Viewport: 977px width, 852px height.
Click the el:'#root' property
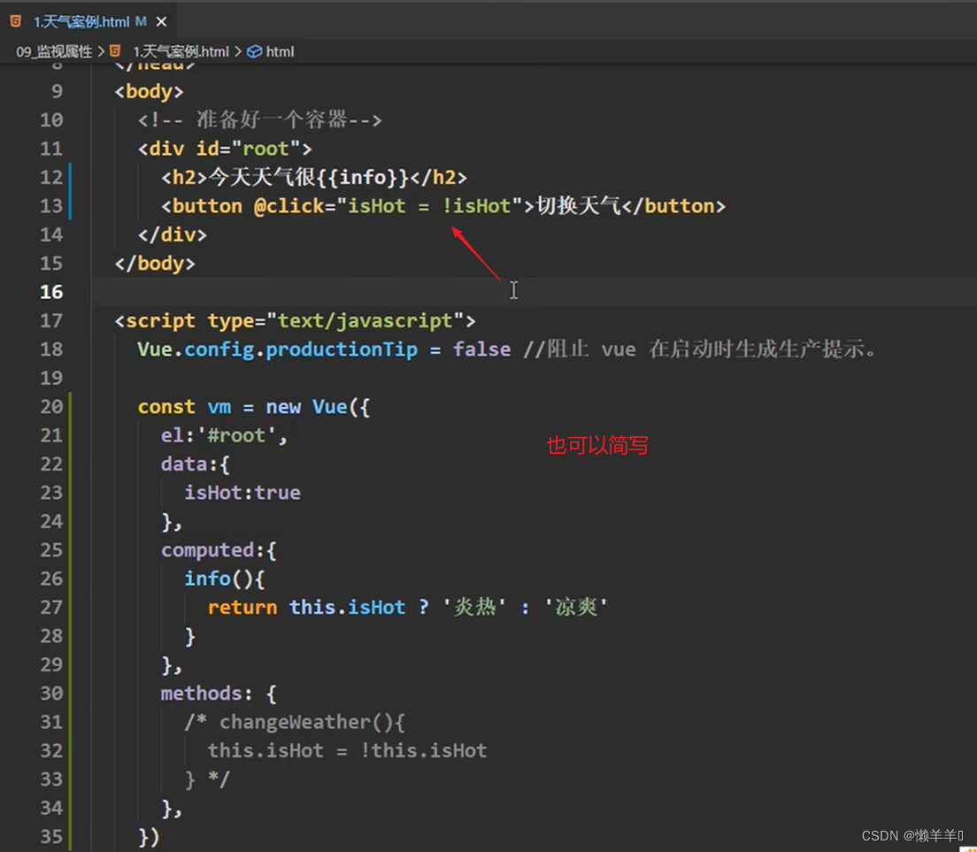point(224,435)
